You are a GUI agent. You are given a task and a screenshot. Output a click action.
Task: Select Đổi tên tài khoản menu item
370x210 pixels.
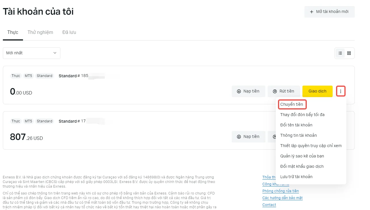tap(296, 125)
